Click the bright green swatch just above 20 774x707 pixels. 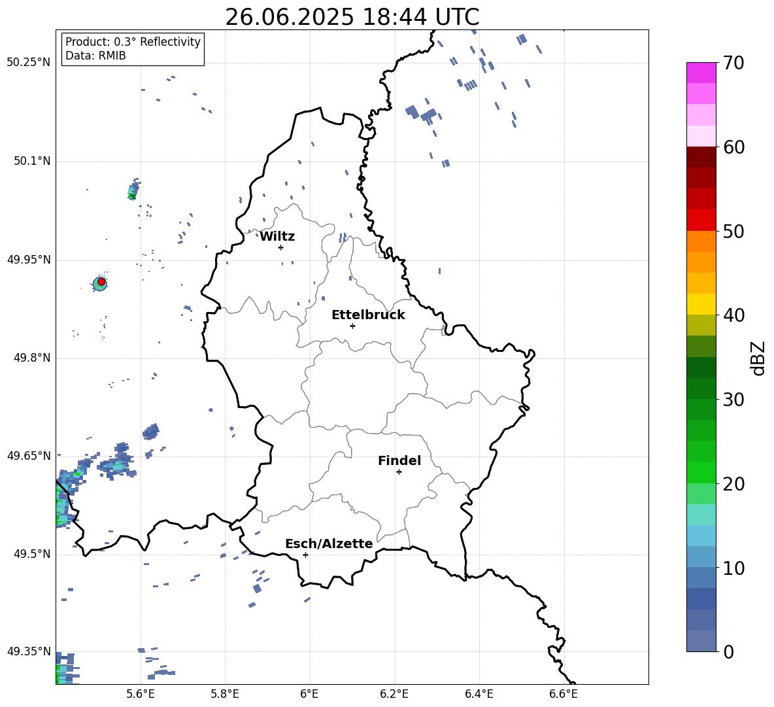701,472
